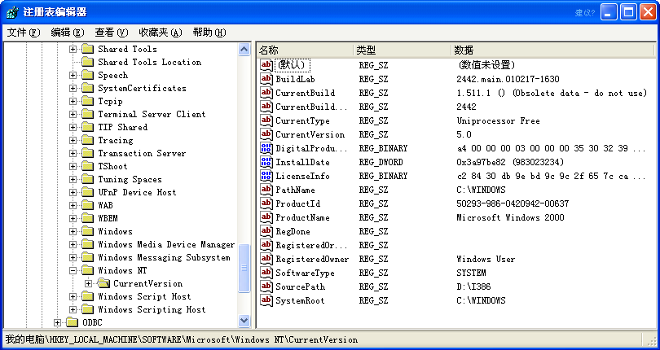Expand the Windows Scripting Host node
660x350 pixels.
tap(73, 310)
